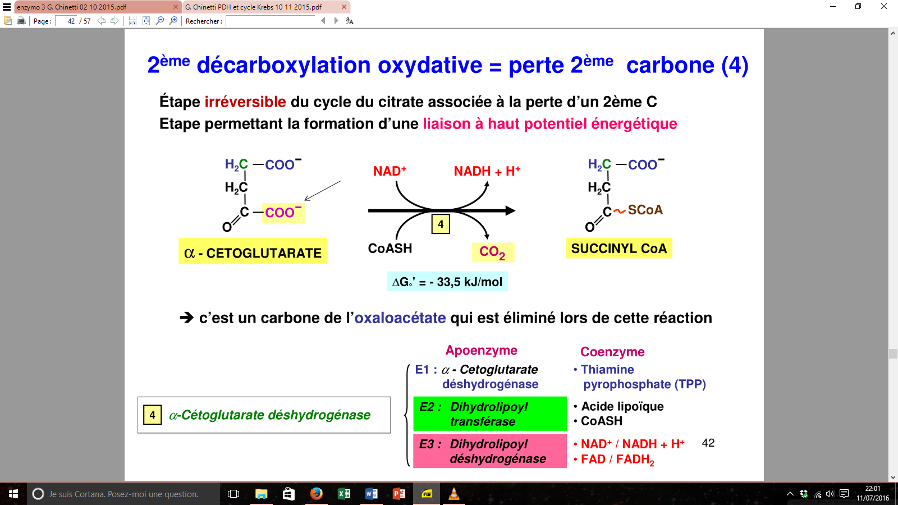Toggle Fit Width view mode
This screenshot has height=505, width=898.
(132, 21)
